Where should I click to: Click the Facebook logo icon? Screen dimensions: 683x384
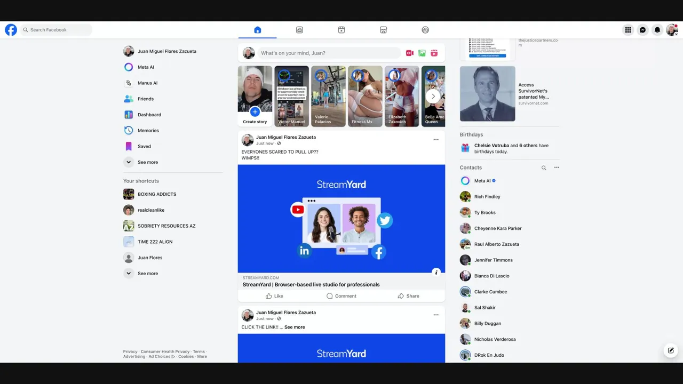click(x=11, y=30)
